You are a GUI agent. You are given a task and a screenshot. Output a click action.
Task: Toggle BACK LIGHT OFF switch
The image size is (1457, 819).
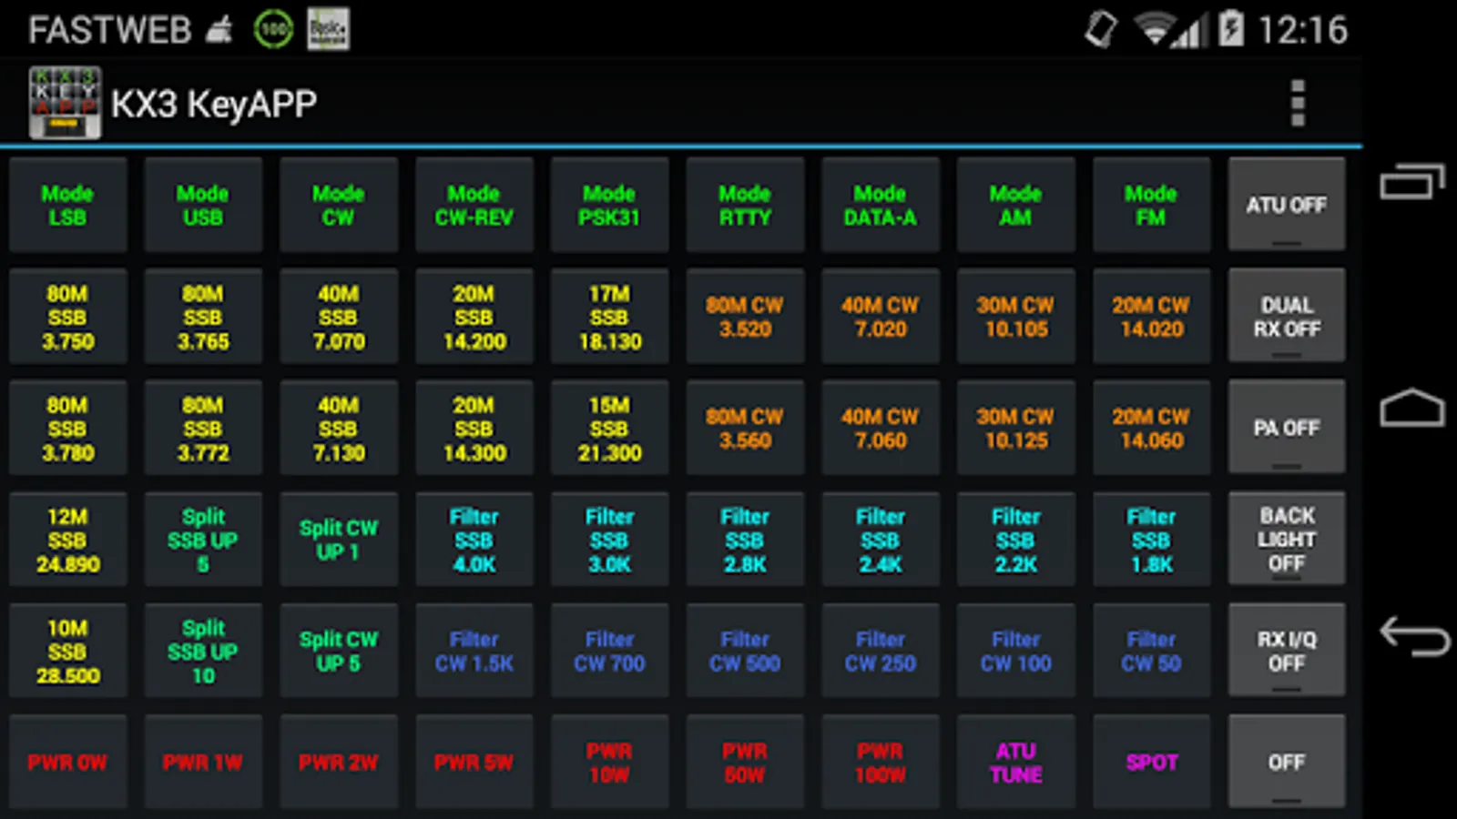click(x=1287, y=540)
